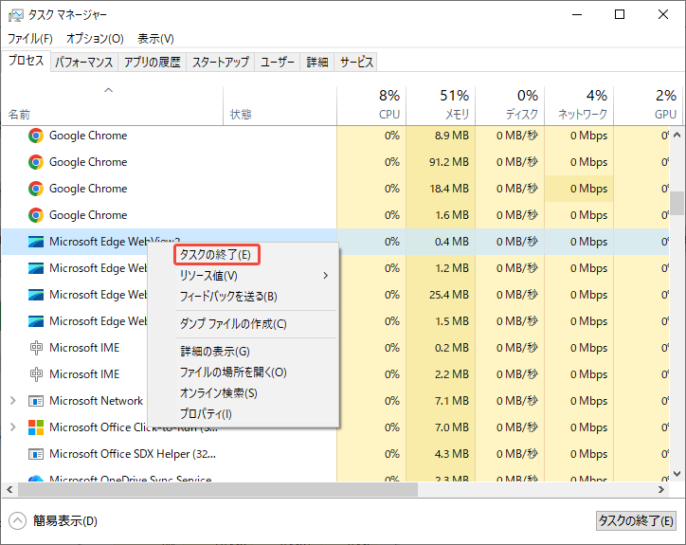Sort by the ディスク column header

click(510, 105)
